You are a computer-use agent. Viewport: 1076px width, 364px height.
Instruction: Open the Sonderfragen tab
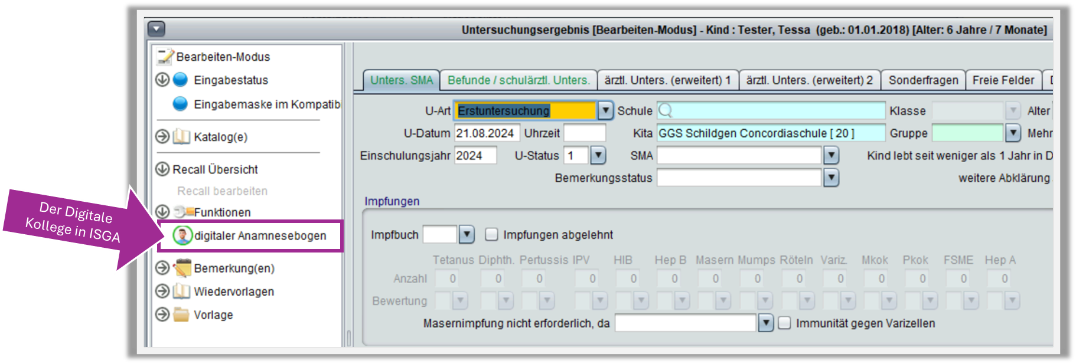pyautogui.click(x=923, y=80)
